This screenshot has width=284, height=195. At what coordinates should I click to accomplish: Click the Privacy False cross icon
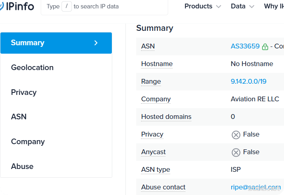click(x=236, y=135)
